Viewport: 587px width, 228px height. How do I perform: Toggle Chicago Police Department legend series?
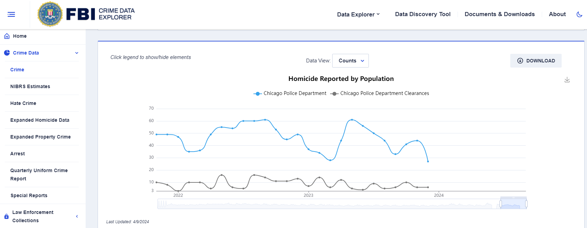point(290,93)
